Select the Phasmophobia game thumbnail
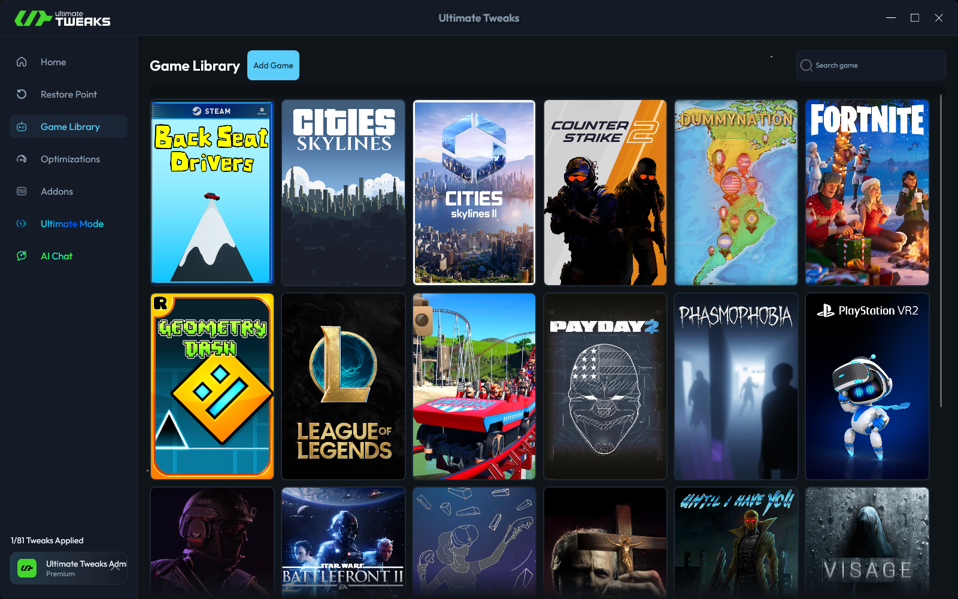958x599 pixels. pos(736,386)
